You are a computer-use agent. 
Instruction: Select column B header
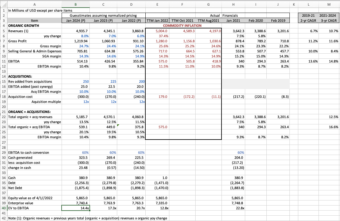pyautogui.click(x=76, y=4)
